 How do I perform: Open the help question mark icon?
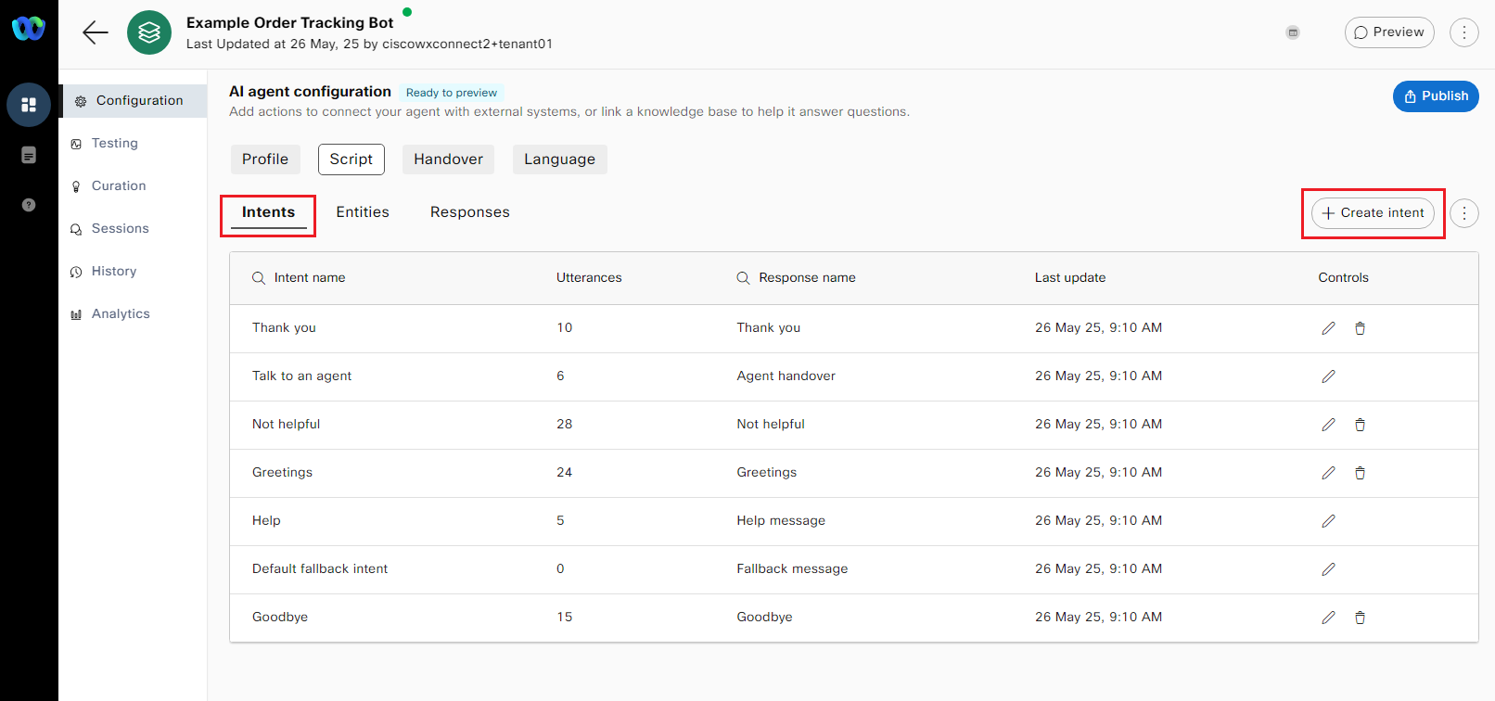pyautogui.click(x=29, y=205)
